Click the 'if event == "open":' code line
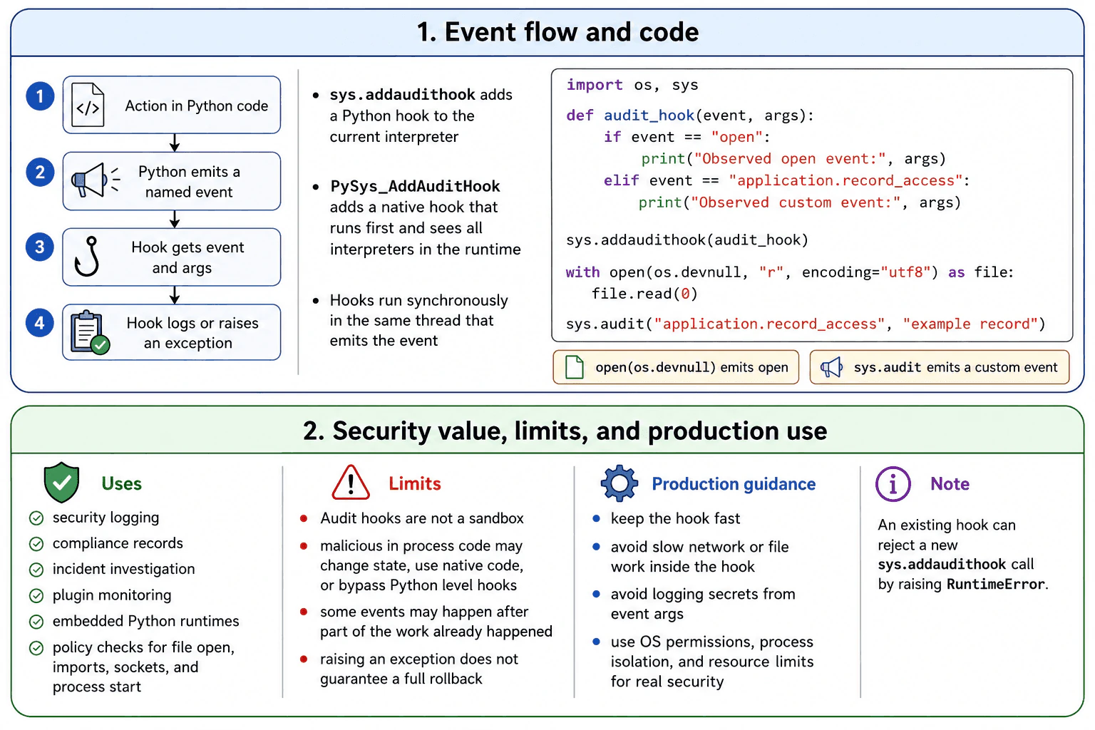 point(687,137)
